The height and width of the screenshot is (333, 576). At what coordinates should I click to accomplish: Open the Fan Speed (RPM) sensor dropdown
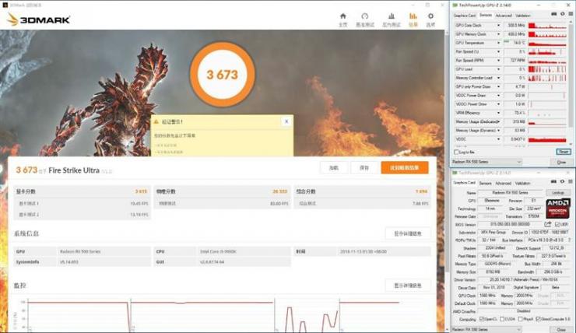pyautogui.click(x=498, y=61)
